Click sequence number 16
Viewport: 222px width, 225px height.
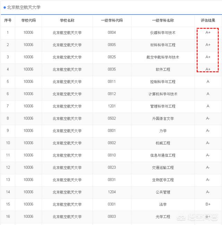(8, 217)
